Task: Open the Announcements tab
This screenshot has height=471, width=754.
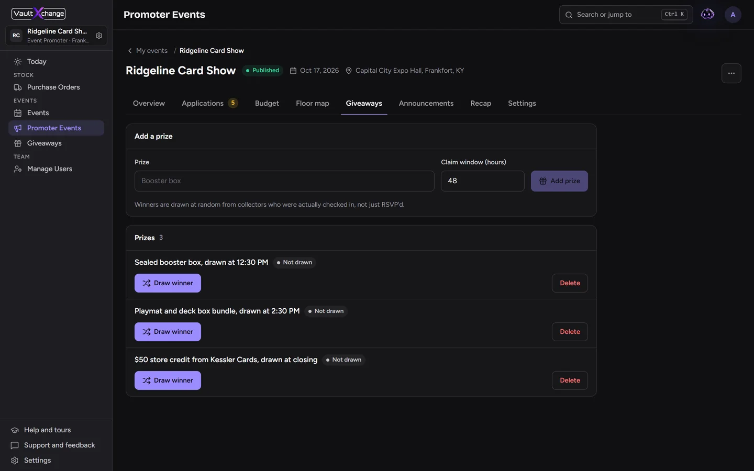Action: click(426, 104)
